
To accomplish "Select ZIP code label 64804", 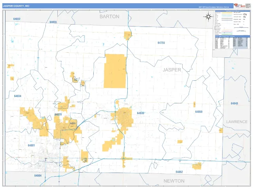I will [38, 175].
